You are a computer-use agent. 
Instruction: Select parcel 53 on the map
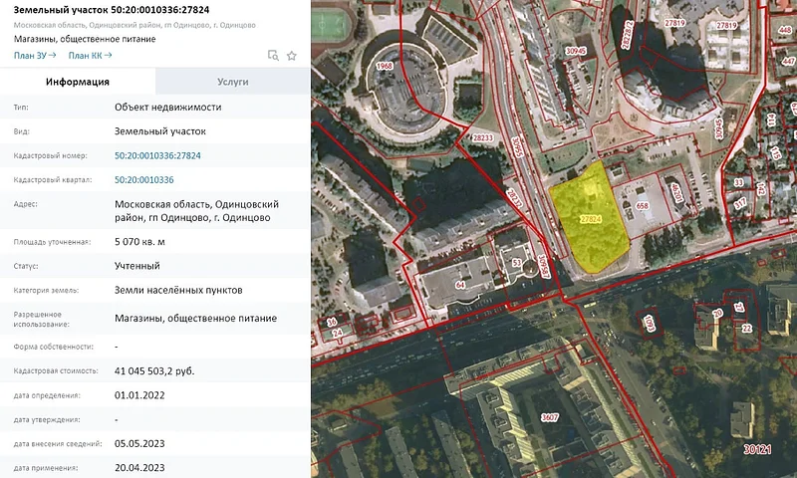(x=517, y=263)
